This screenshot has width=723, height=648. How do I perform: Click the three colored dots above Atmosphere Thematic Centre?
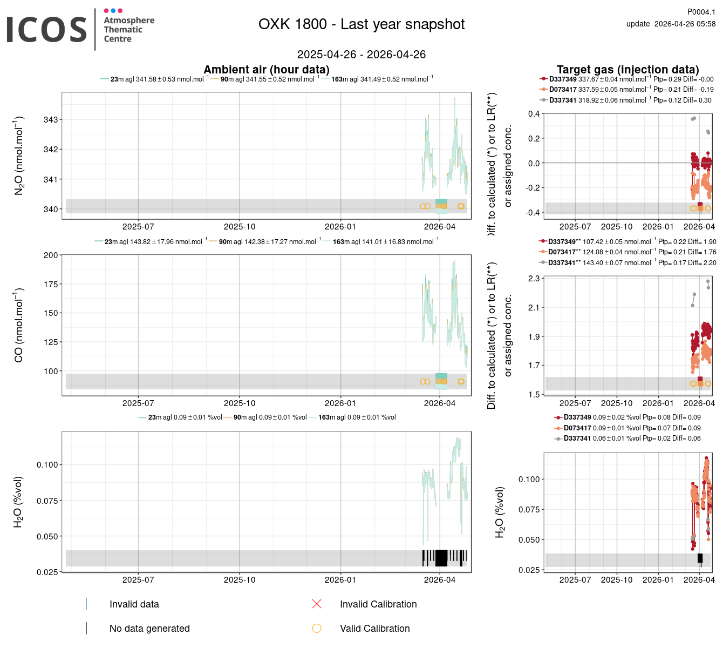point(113,11)
